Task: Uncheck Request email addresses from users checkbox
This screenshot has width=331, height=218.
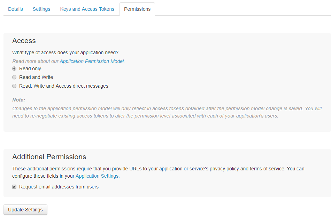Action: pyautogui.click(x=14, y=187)
